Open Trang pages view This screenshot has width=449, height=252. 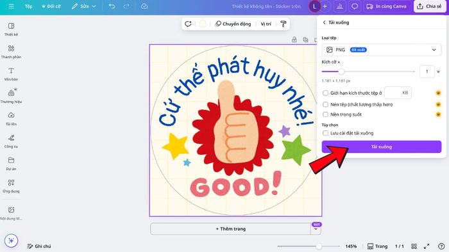point(377,246)
